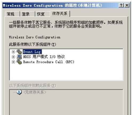The height and width of the screenshot is (115, 132).
Task: Select Remote Procedure Call (RPC) entry
Action: (x=49, y=62)
